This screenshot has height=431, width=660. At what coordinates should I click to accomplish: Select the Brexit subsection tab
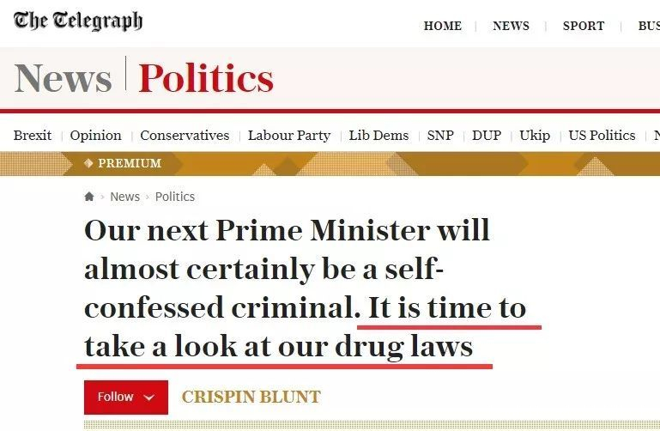tap(33, 136)
